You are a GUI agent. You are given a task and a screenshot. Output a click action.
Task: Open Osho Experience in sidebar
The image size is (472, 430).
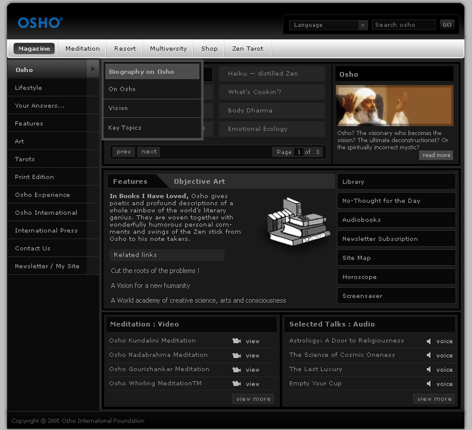(x=53, y=195)
